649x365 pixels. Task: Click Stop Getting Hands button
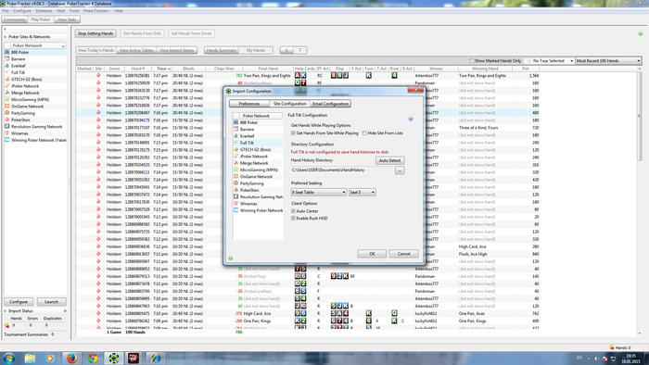[x=95, y=33]
